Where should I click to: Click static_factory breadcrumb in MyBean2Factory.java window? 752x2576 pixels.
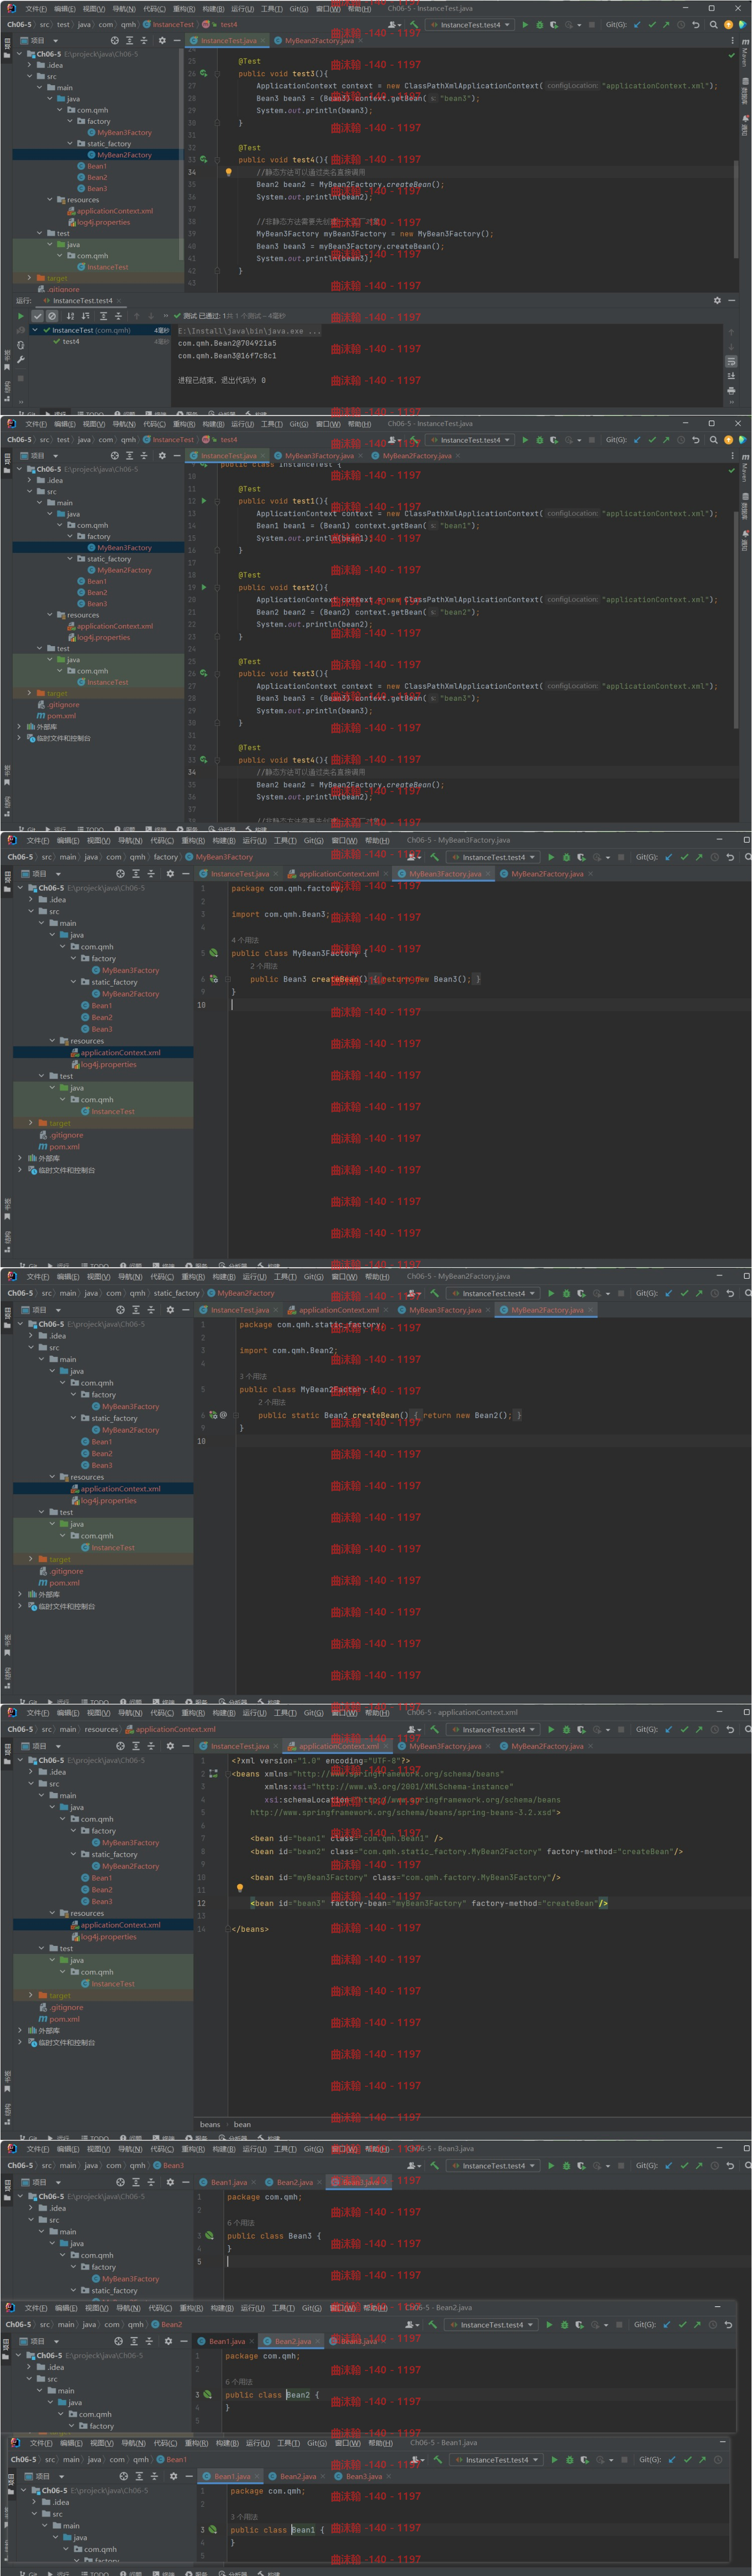coord(177,1293)
